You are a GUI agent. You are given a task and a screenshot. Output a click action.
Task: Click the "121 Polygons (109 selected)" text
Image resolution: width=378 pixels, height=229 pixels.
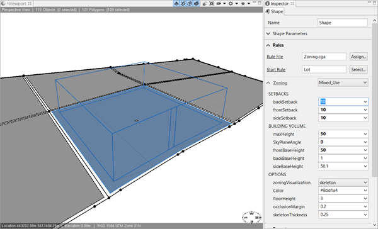(106, 10)
